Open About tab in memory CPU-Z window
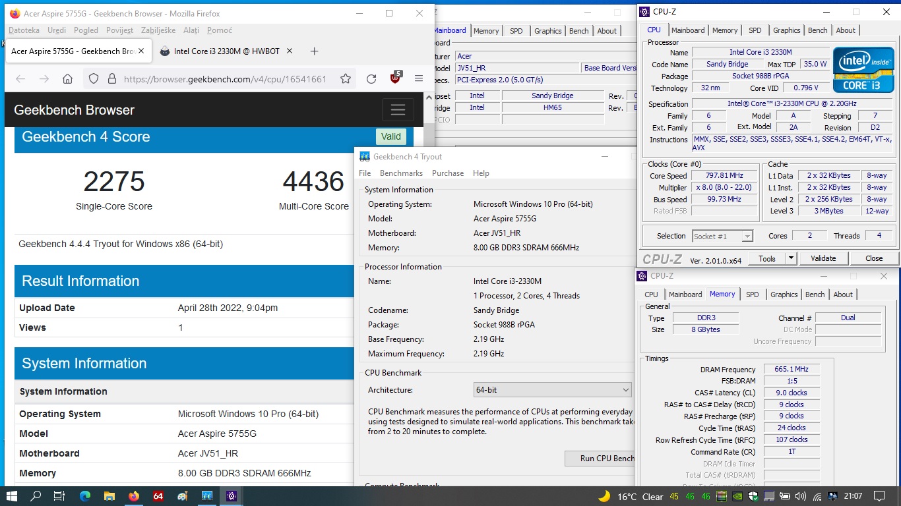The height and width of the screenshot is (506, 901). 843,295
